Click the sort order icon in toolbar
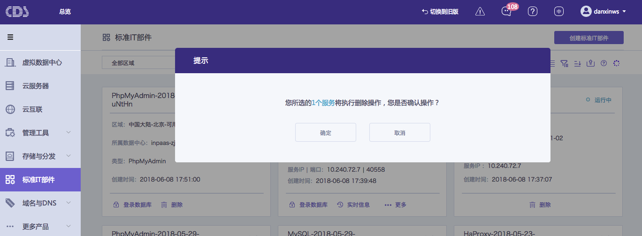Viewport: 642px width, 236px height. (578, 63)
